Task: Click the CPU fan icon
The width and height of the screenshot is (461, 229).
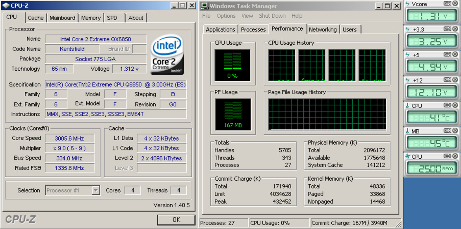Action: (x=407, y=157)
